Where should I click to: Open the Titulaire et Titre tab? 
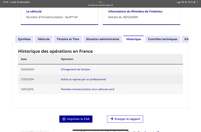(68, 39)
